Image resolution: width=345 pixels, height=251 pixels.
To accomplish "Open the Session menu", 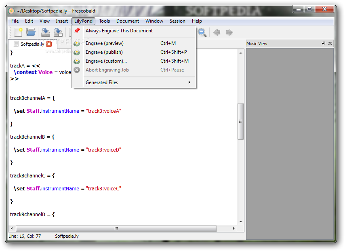I will point(177,21).
